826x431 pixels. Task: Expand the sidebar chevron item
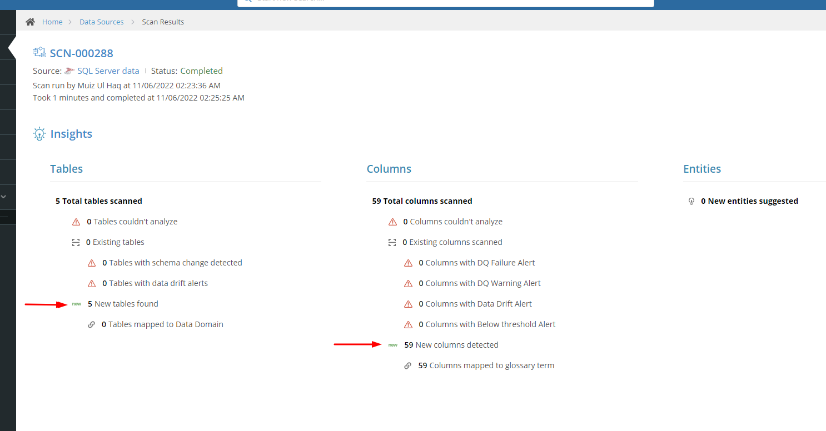[4, 197]
